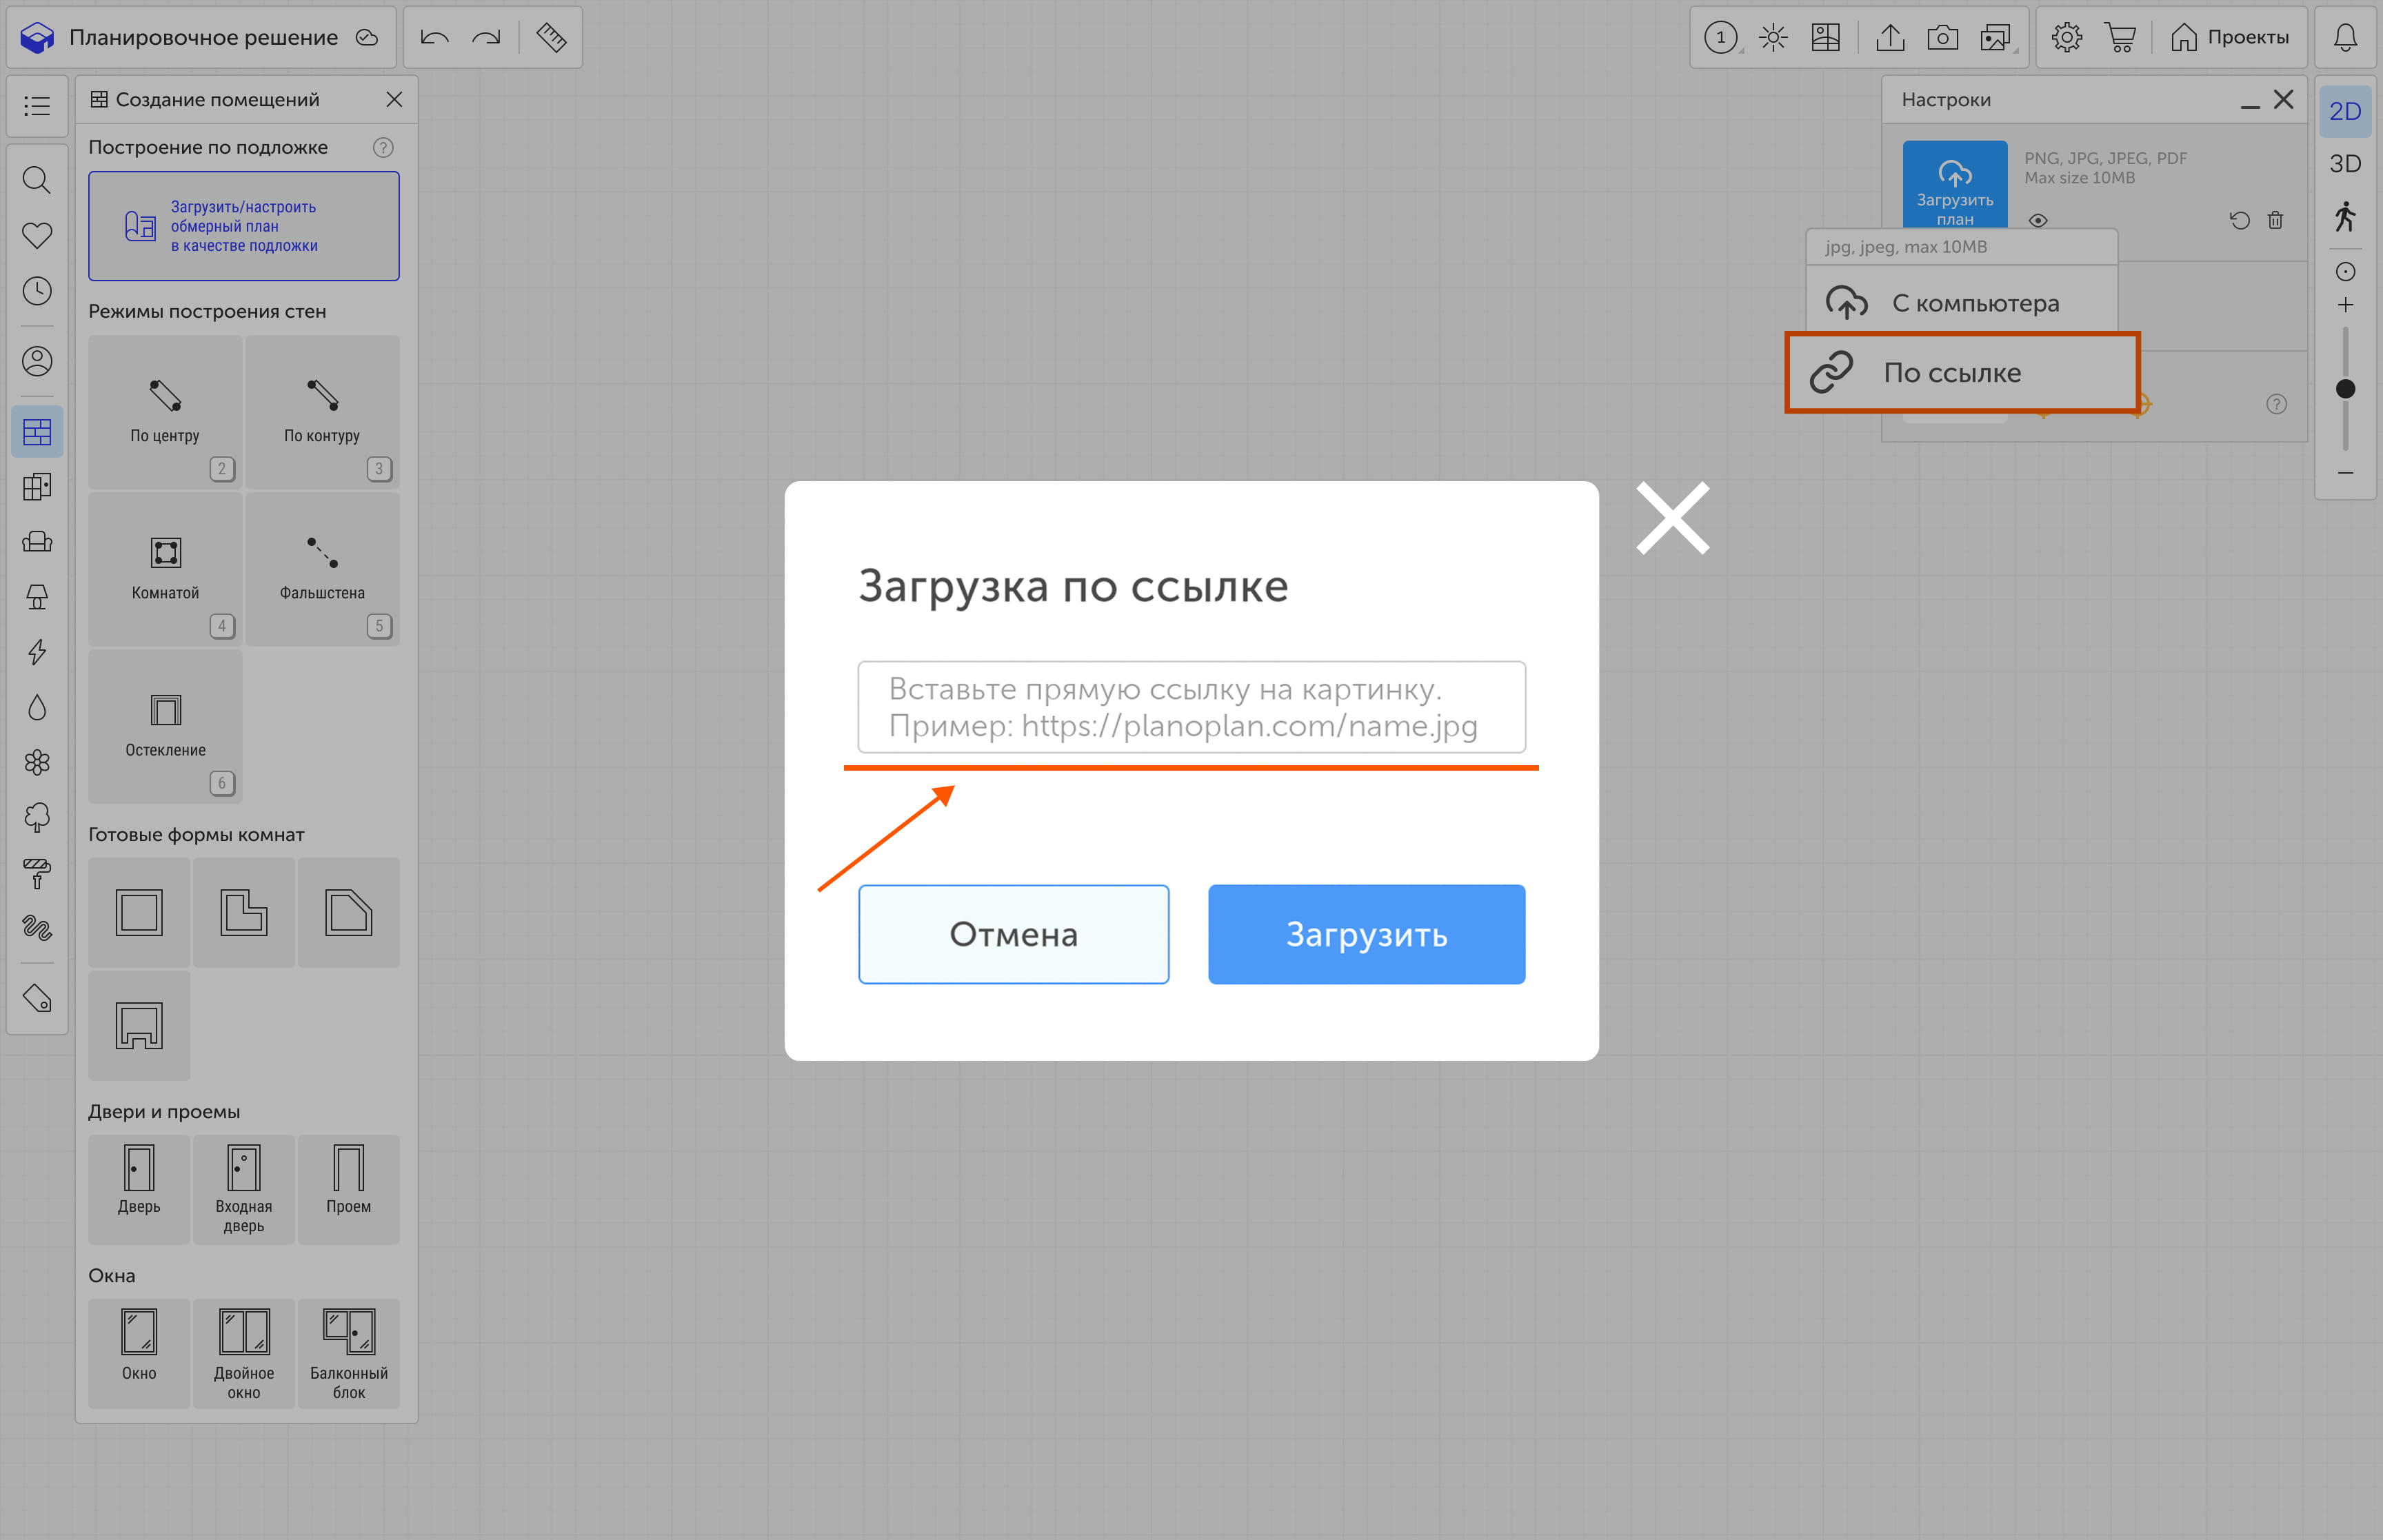
Task: Open the hamburger list menu
Action: click(37, 105)
